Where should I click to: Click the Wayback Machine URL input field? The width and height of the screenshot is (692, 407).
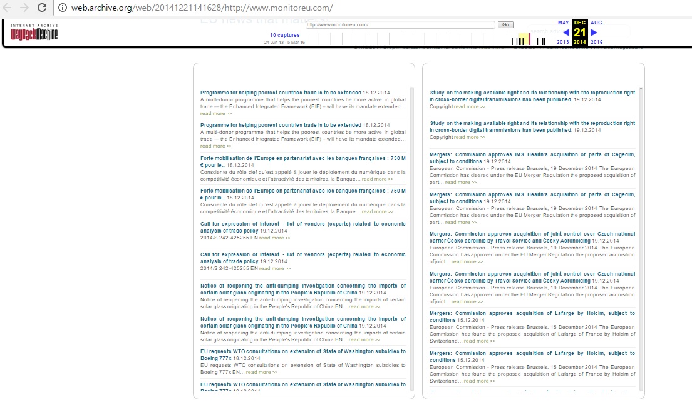400,24
